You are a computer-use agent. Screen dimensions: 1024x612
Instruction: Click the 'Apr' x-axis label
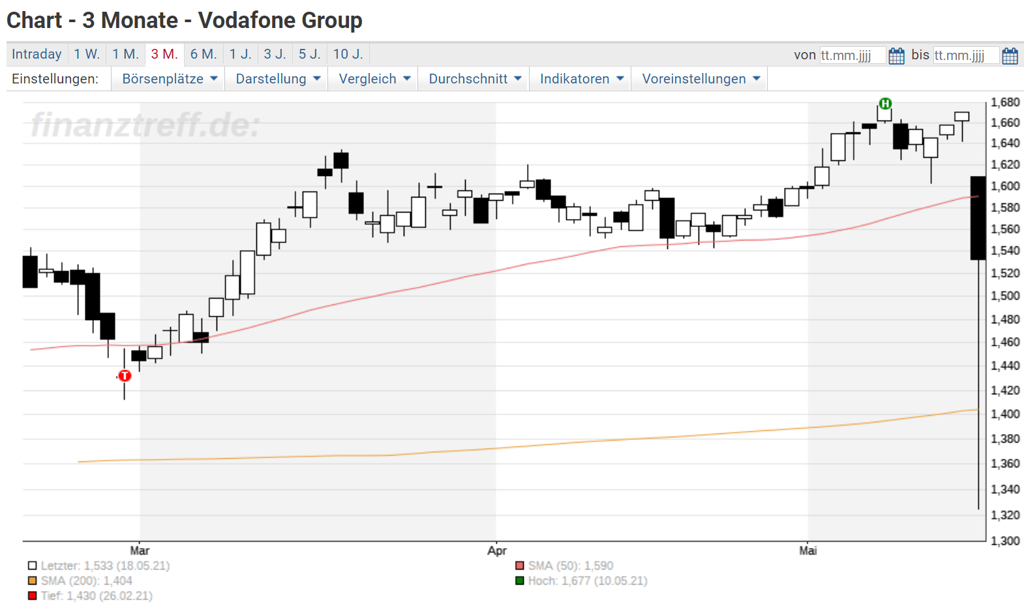[x=497, y=551]
